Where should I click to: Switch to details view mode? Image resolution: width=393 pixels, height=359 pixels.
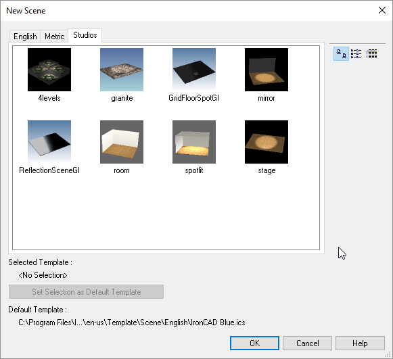pyautogui.click(x=372, y=53)
